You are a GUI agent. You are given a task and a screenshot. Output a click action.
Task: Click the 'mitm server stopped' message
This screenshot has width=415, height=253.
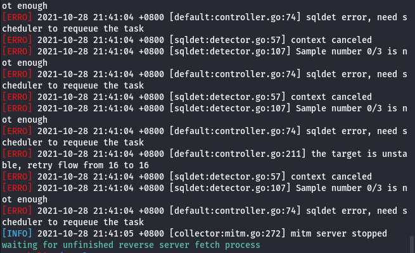click(339, 233)
